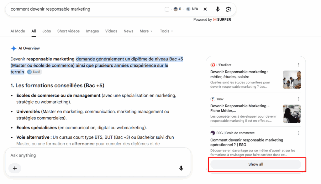
Task: Click the microphone in the Ask anything box
Action: click(181, 168)
